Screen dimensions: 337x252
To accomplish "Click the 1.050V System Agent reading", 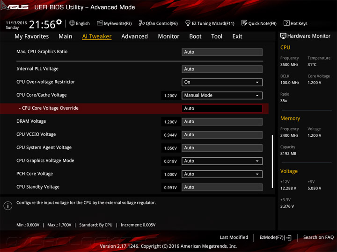I will 170,148.
